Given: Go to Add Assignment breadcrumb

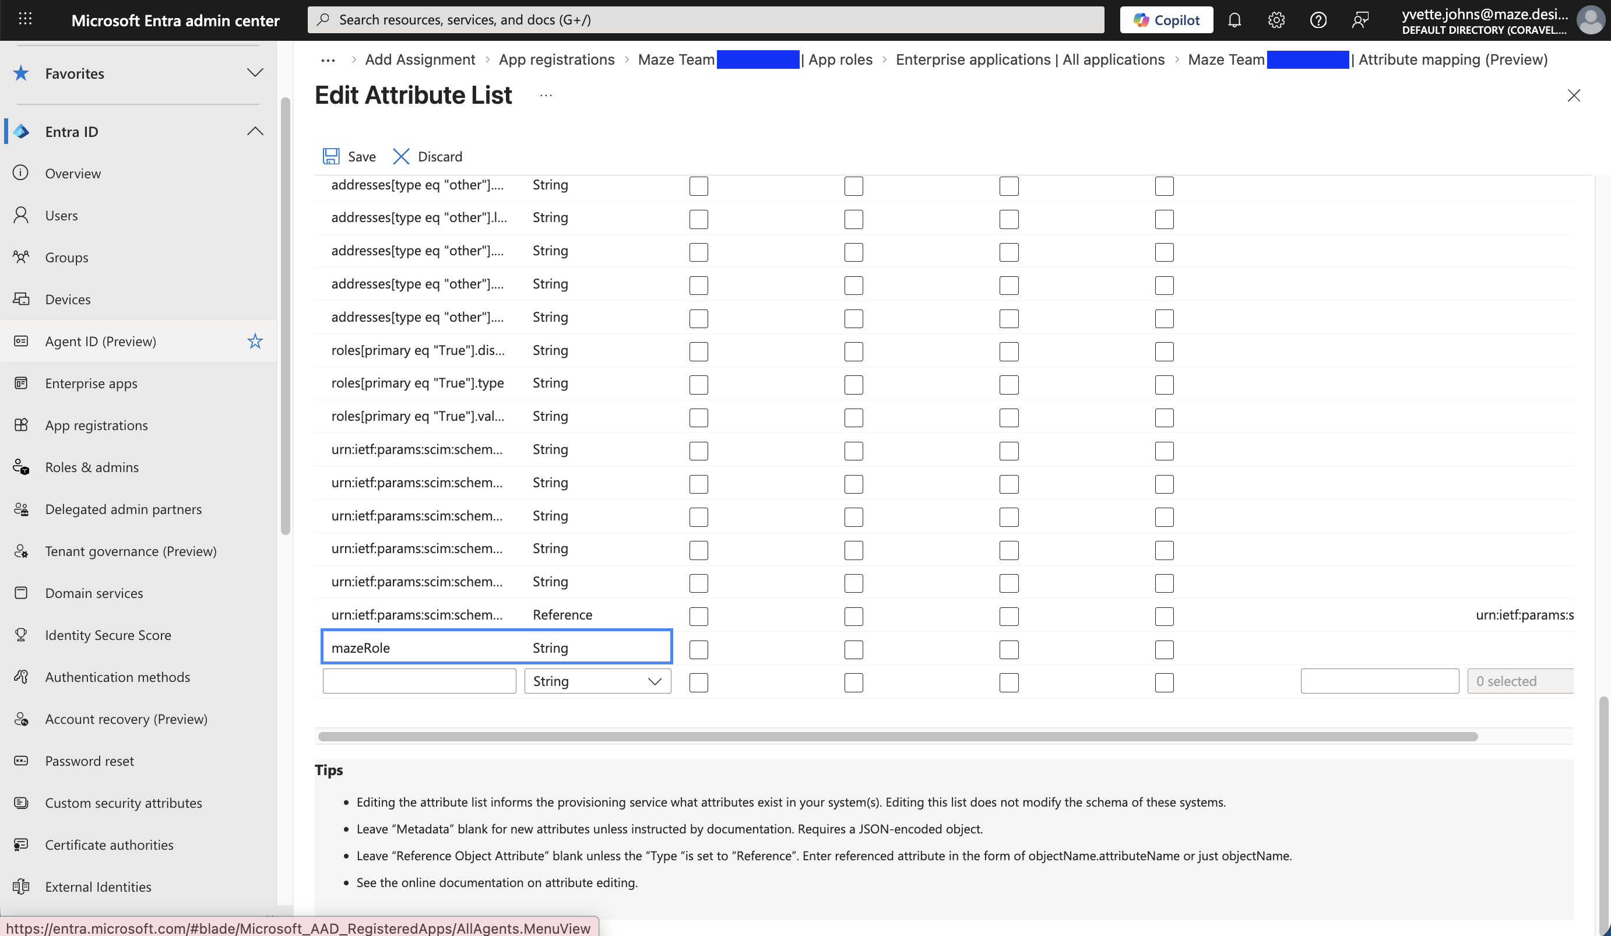Looking at the screenshot, I should click(420, 59).
